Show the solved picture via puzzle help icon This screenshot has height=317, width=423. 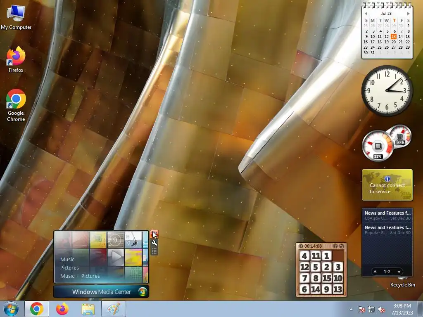[x=335, y=246]
